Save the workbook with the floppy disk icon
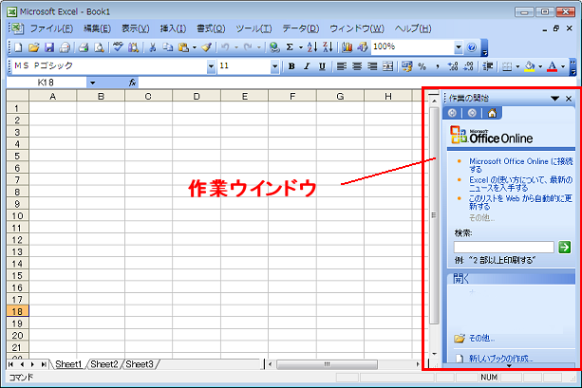The width and height of the screenshot is (582, 388). click(49, 47)
